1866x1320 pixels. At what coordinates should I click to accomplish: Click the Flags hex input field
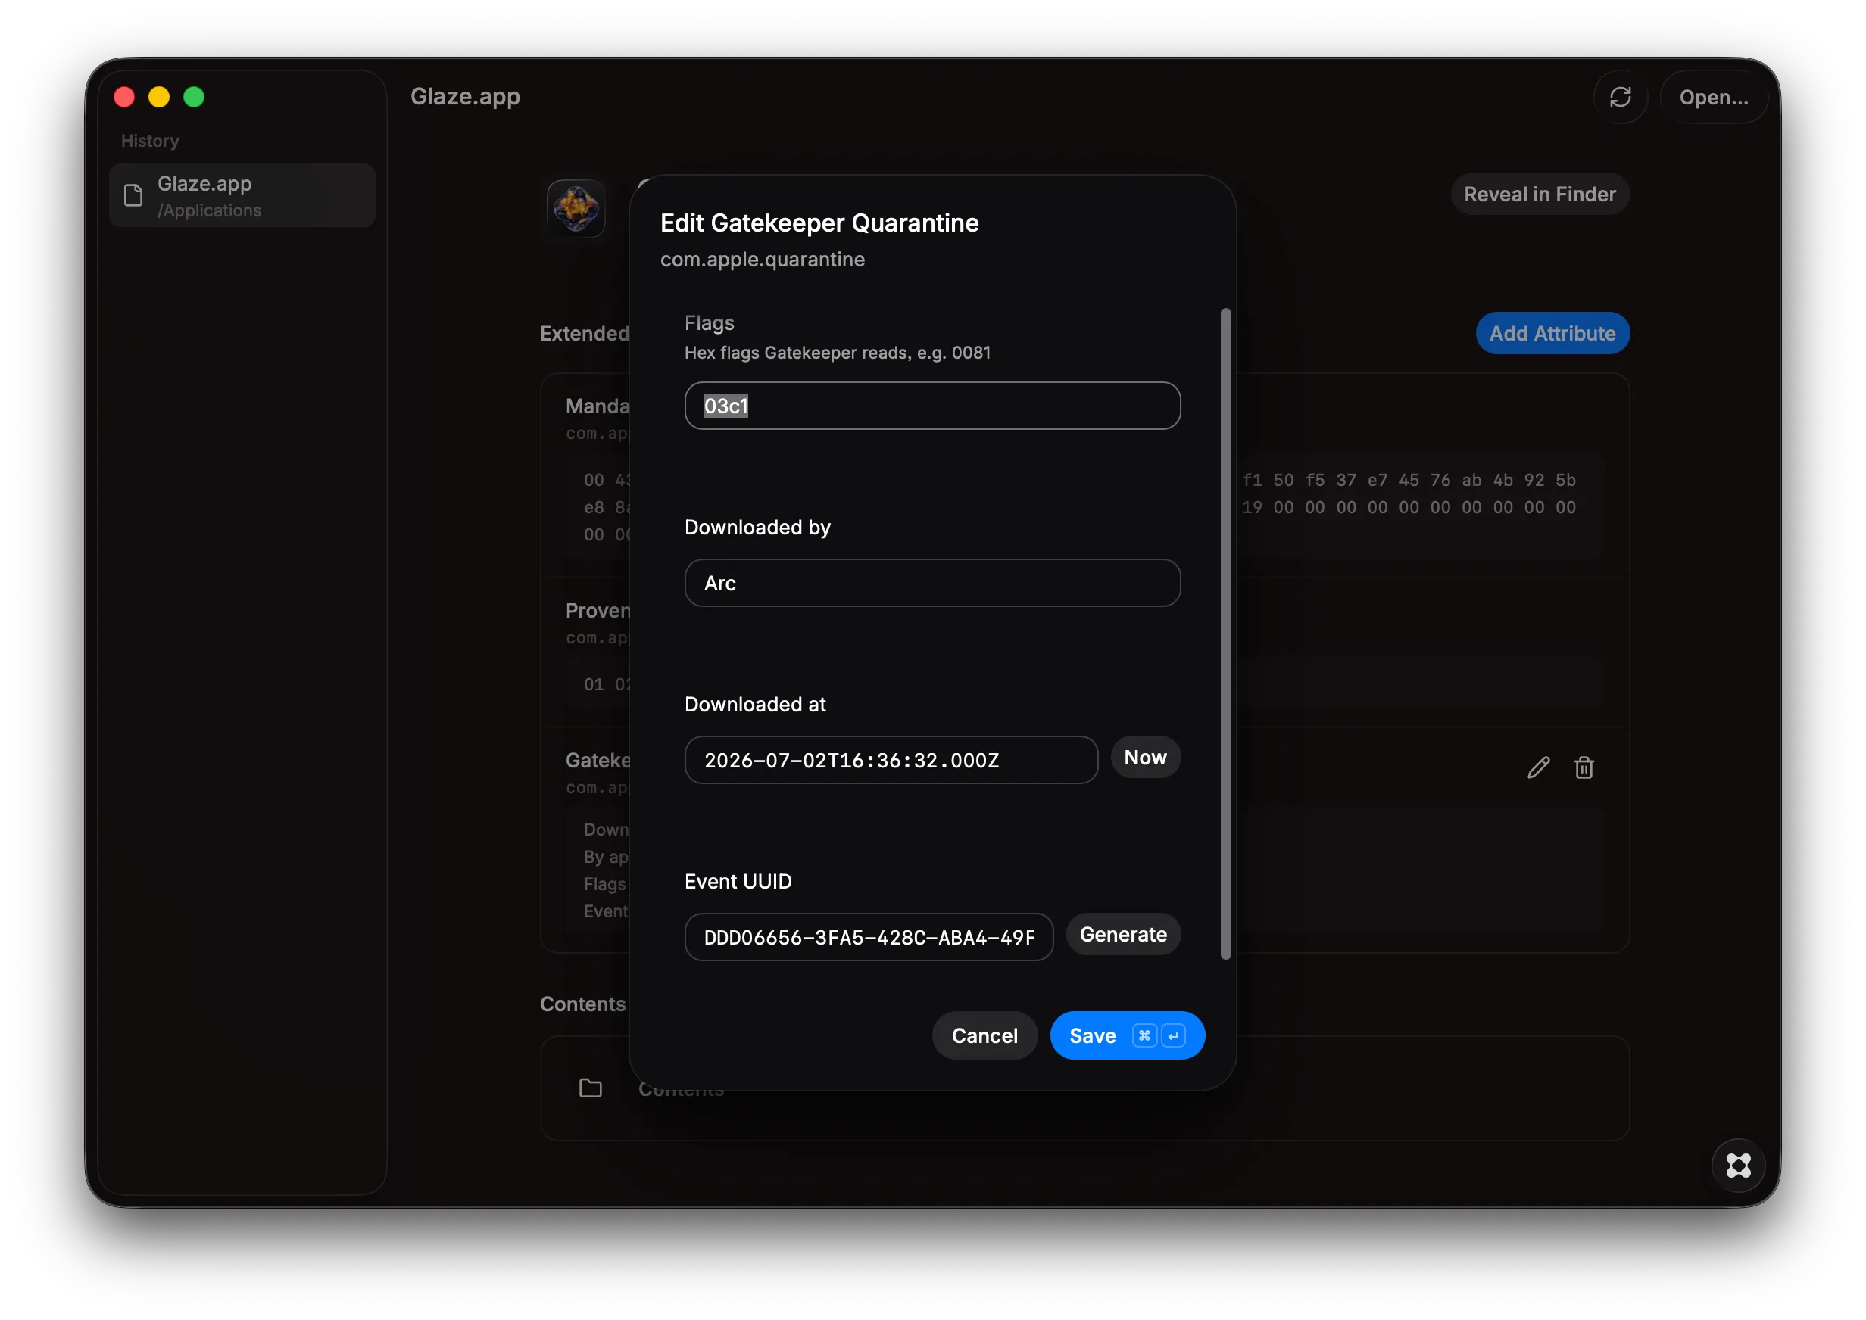pyautogui.click(x=931, y=406)
